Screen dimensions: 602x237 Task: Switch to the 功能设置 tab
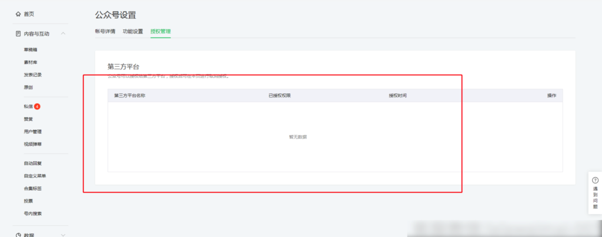(132, 31)
